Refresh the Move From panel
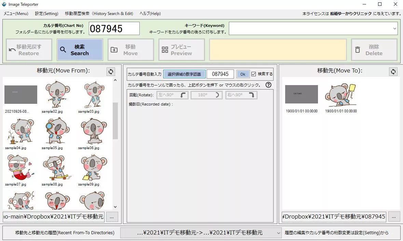403x241 pixels. pyautogui.click(x=111, y=71)
